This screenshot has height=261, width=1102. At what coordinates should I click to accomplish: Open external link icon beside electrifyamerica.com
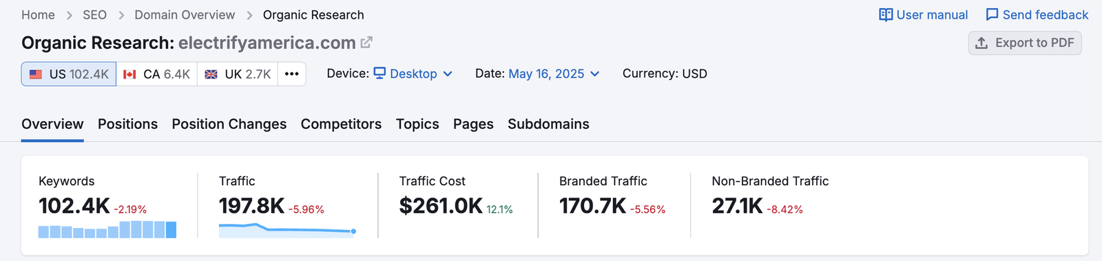[x=366, y=43]
